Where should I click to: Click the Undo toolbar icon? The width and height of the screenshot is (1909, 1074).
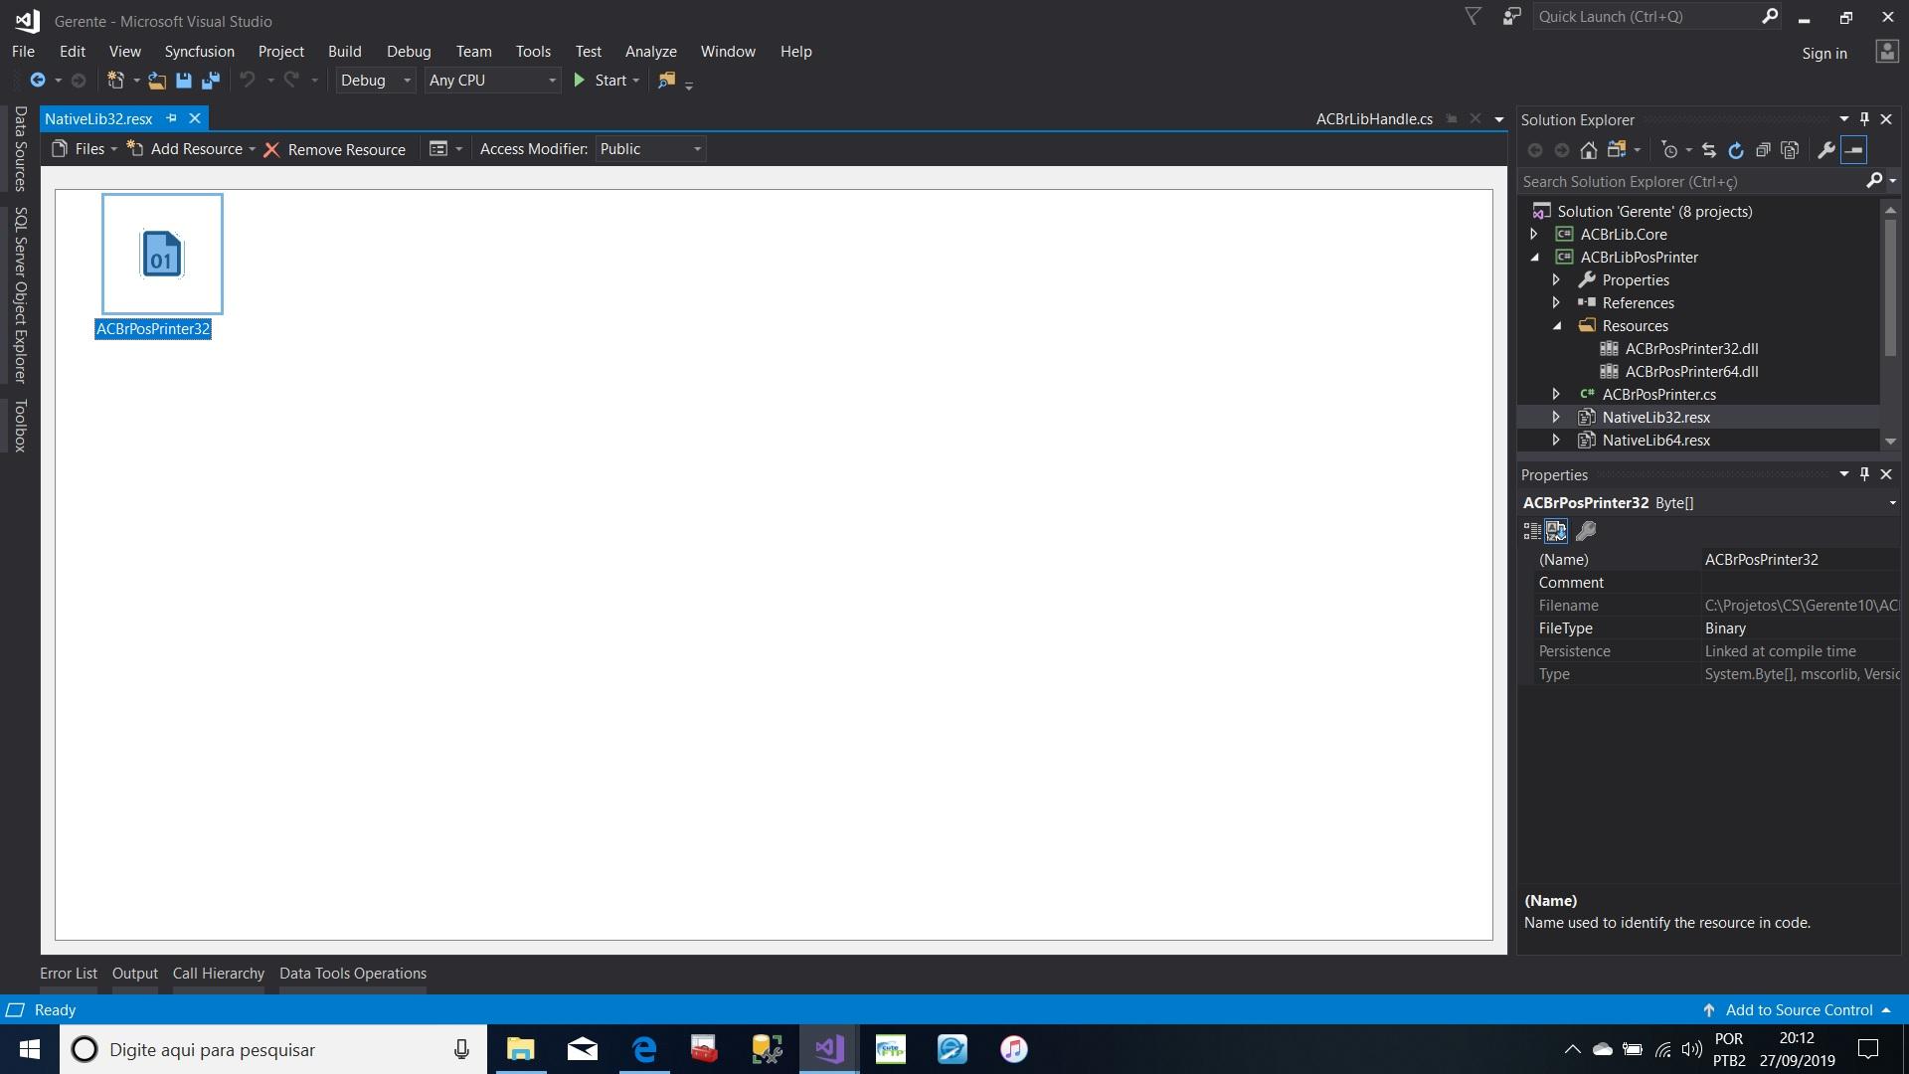248,81
